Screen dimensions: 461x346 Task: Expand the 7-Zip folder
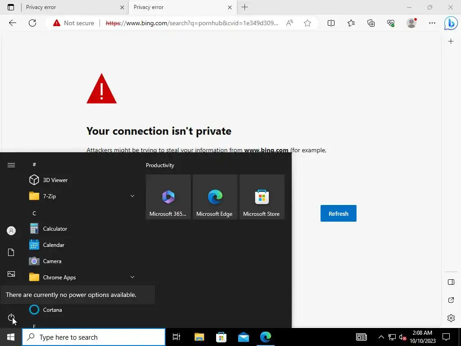pyautogui.click(x=82, y=196)
